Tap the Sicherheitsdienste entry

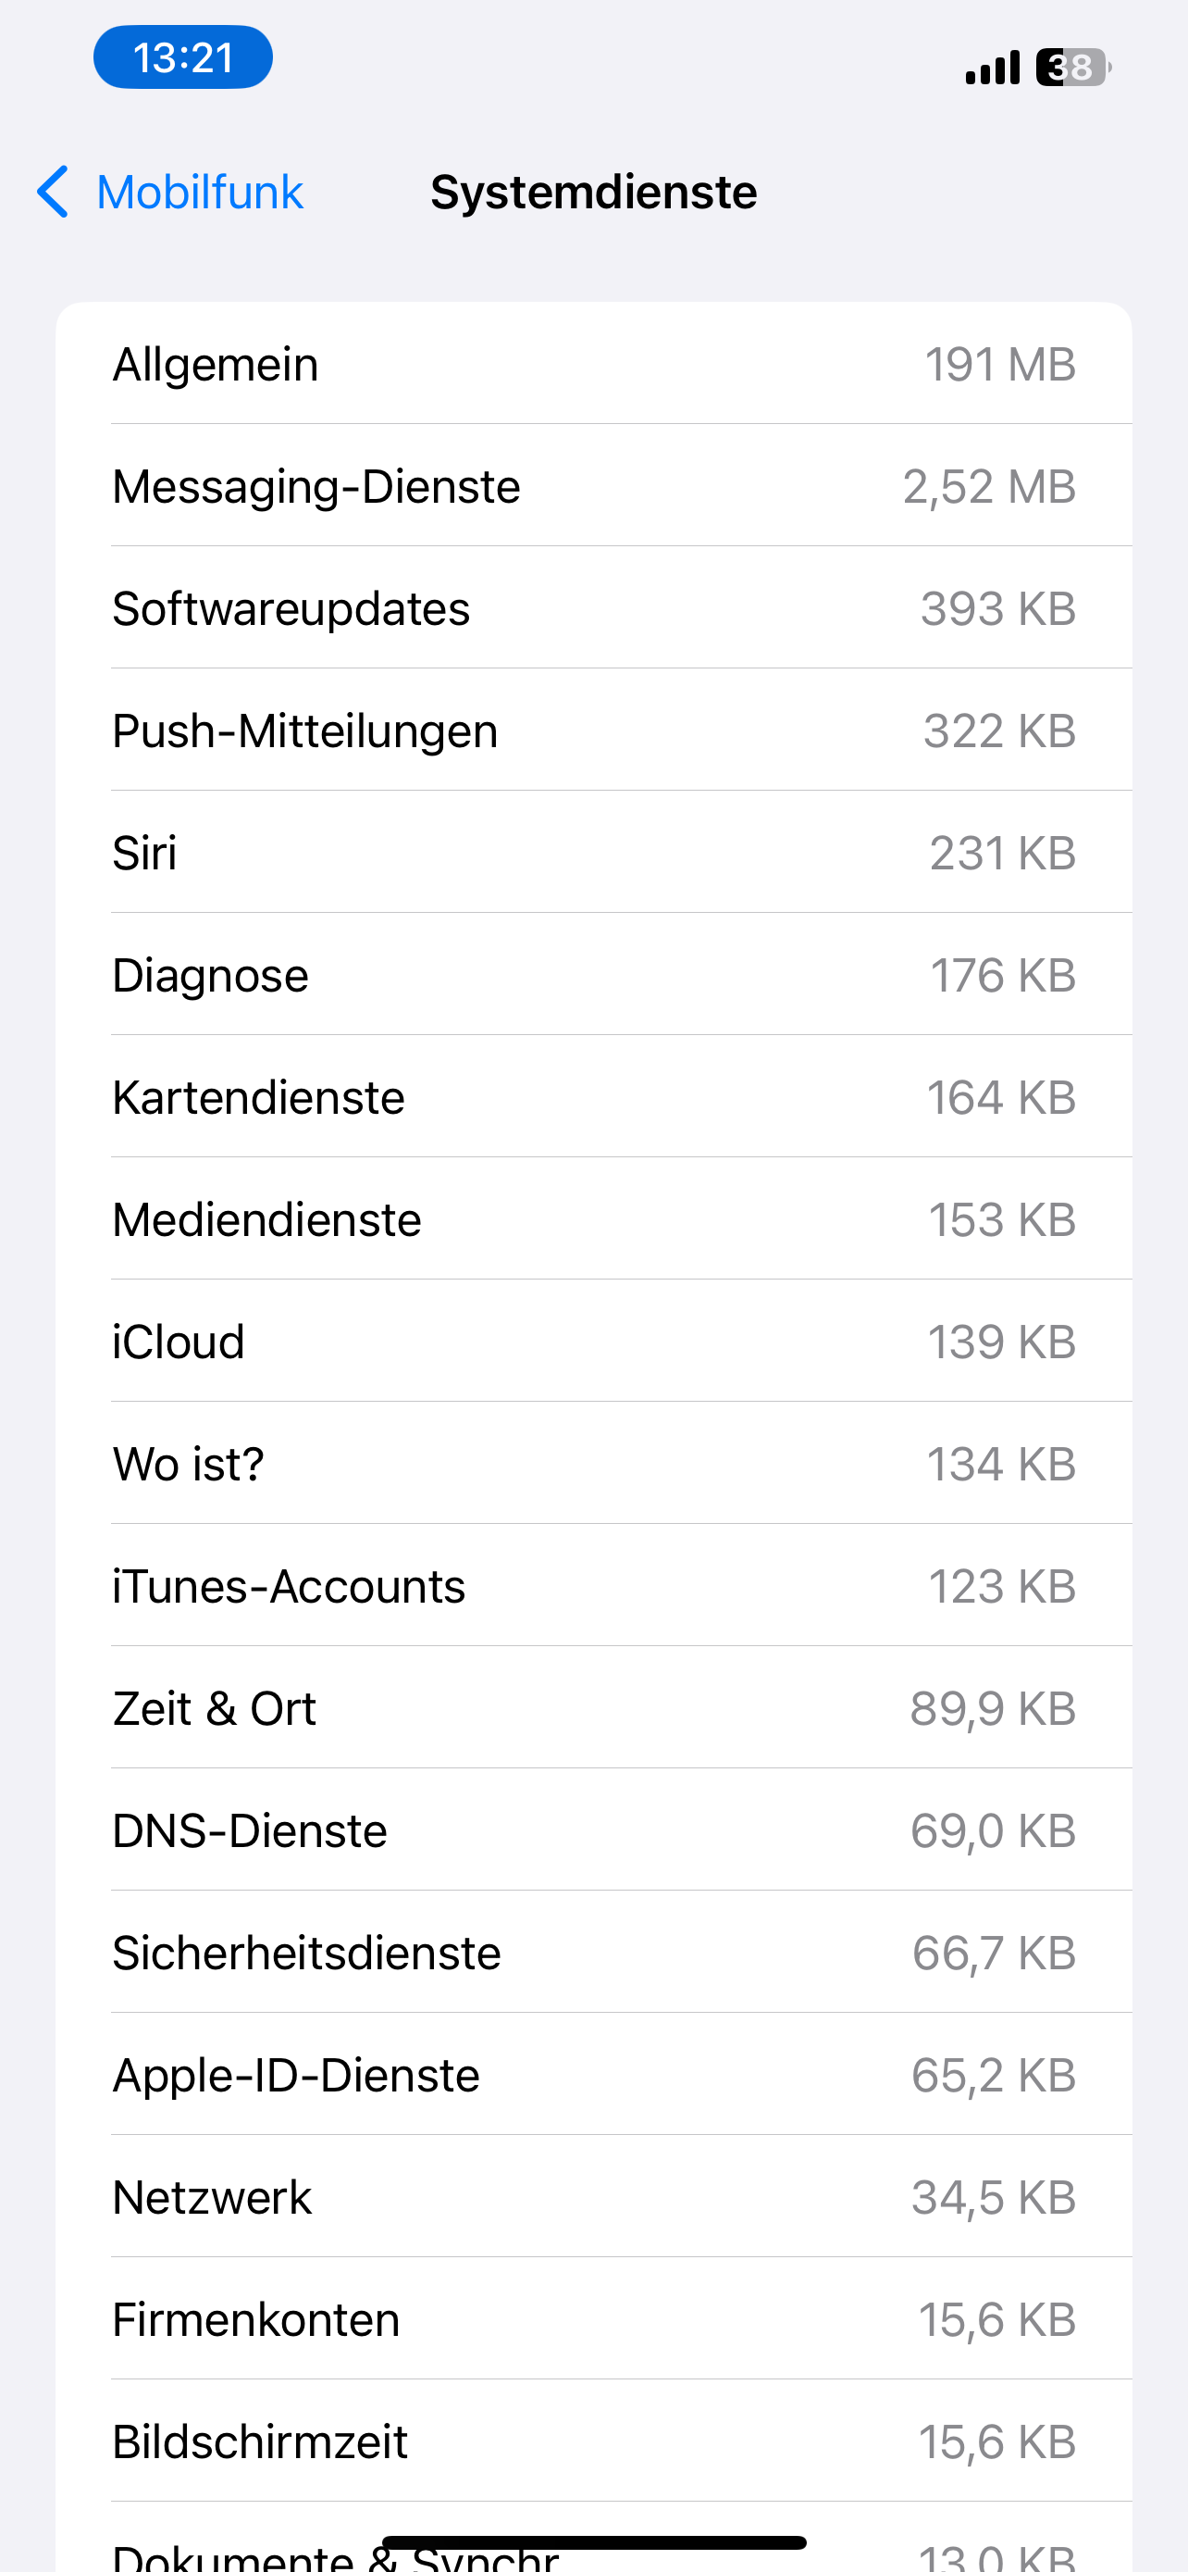click(x=593, y=1953)
